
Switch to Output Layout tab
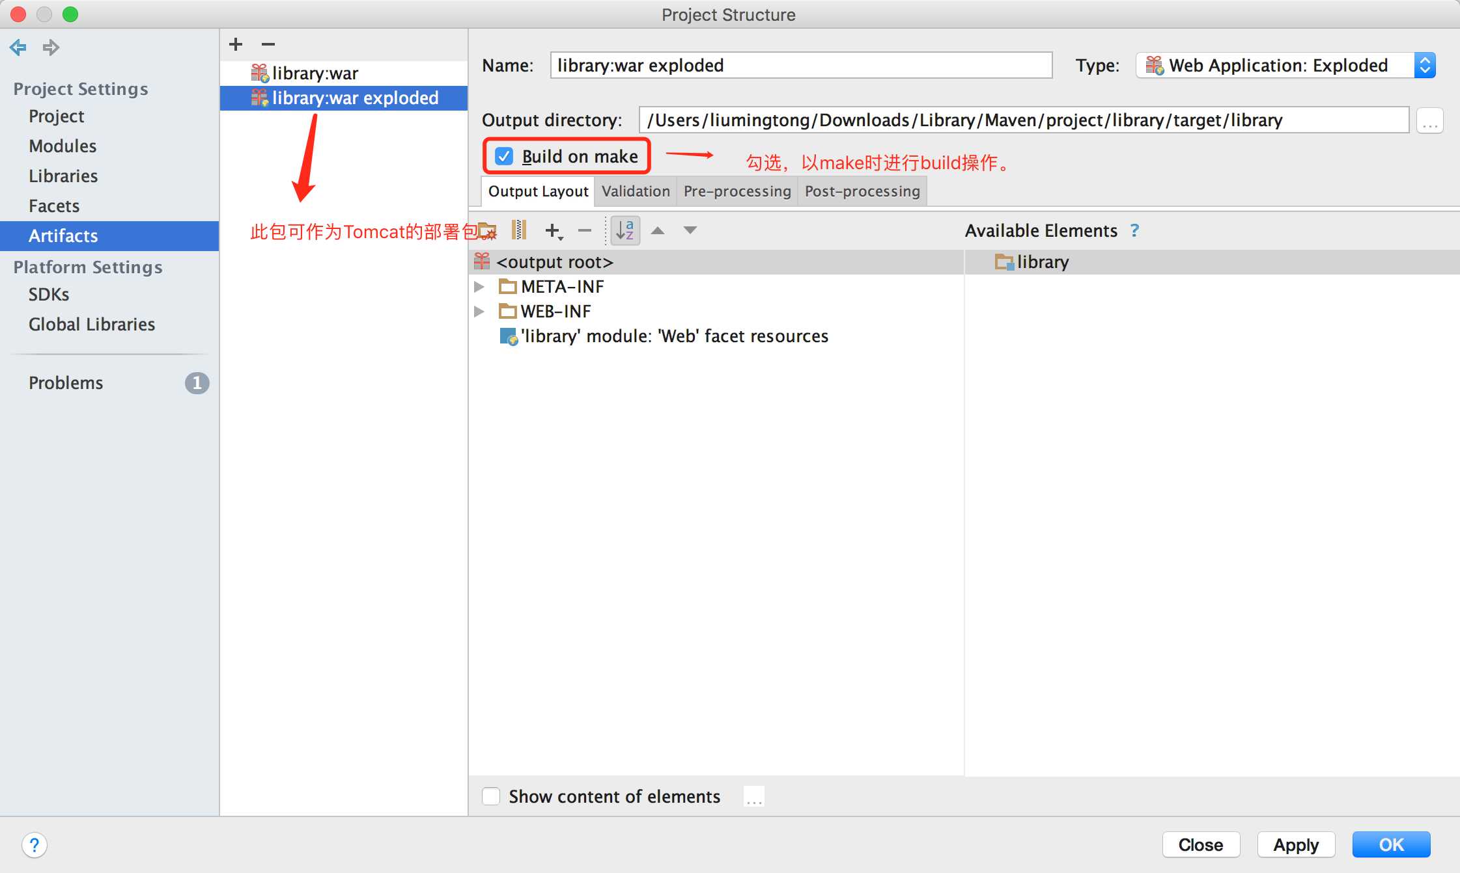point(539,191)
